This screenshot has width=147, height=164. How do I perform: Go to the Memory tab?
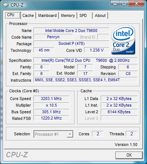(68, 15)
